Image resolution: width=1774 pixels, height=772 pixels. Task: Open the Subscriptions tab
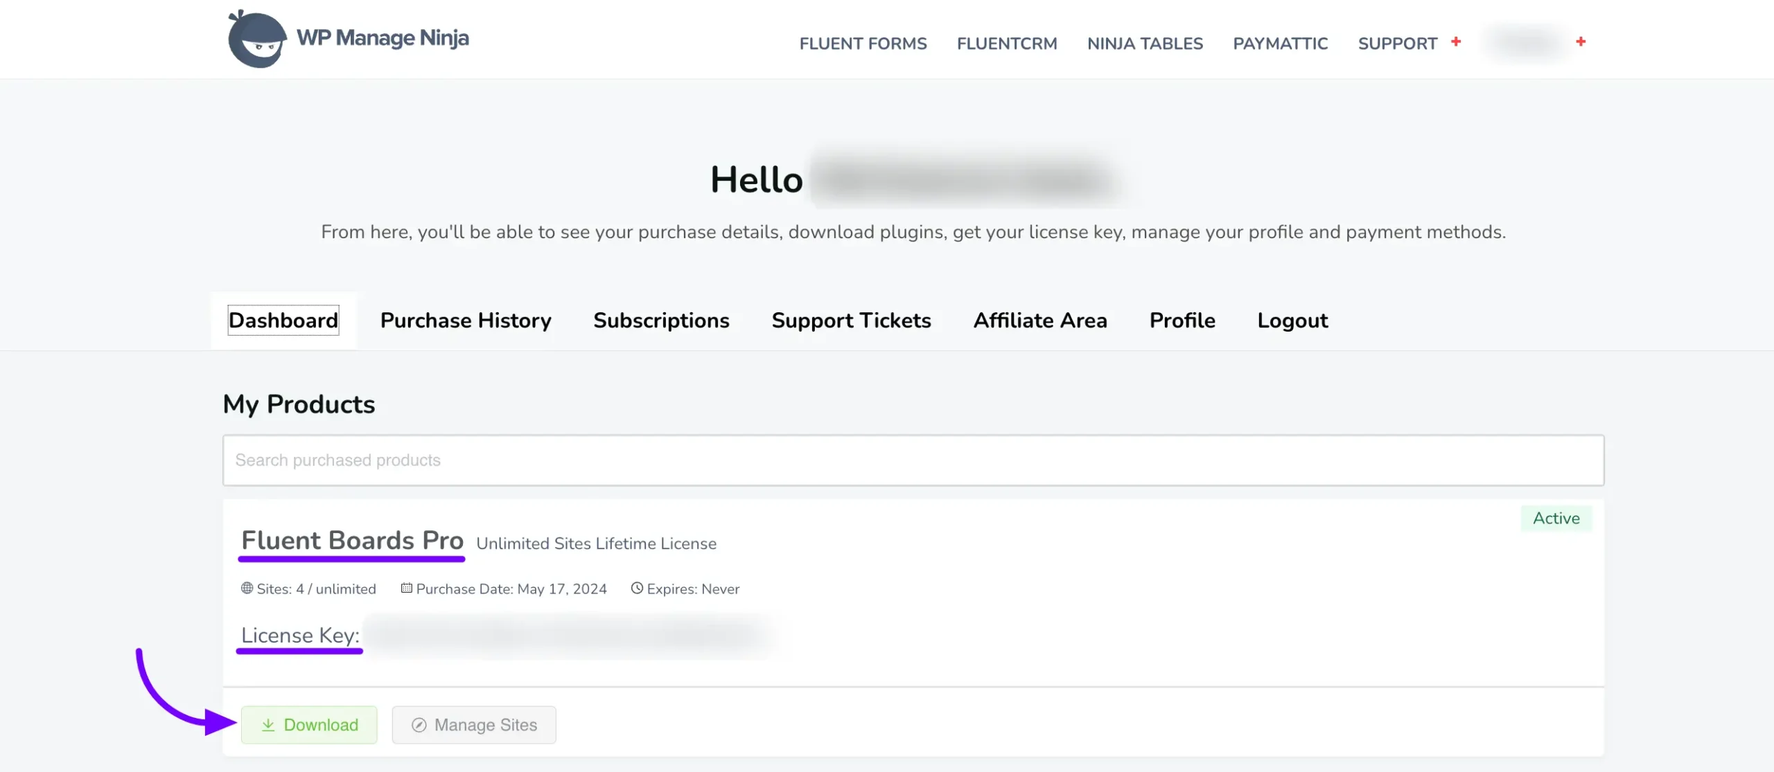click(660, 320)
